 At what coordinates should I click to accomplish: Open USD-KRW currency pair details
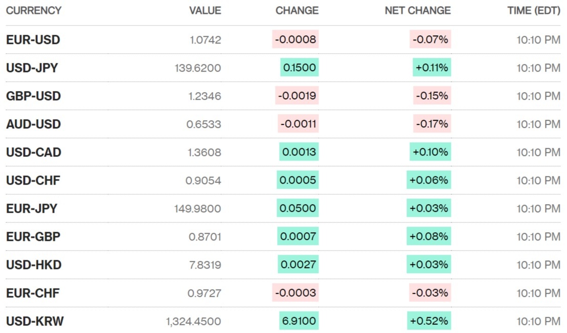[x=35, y=321]
